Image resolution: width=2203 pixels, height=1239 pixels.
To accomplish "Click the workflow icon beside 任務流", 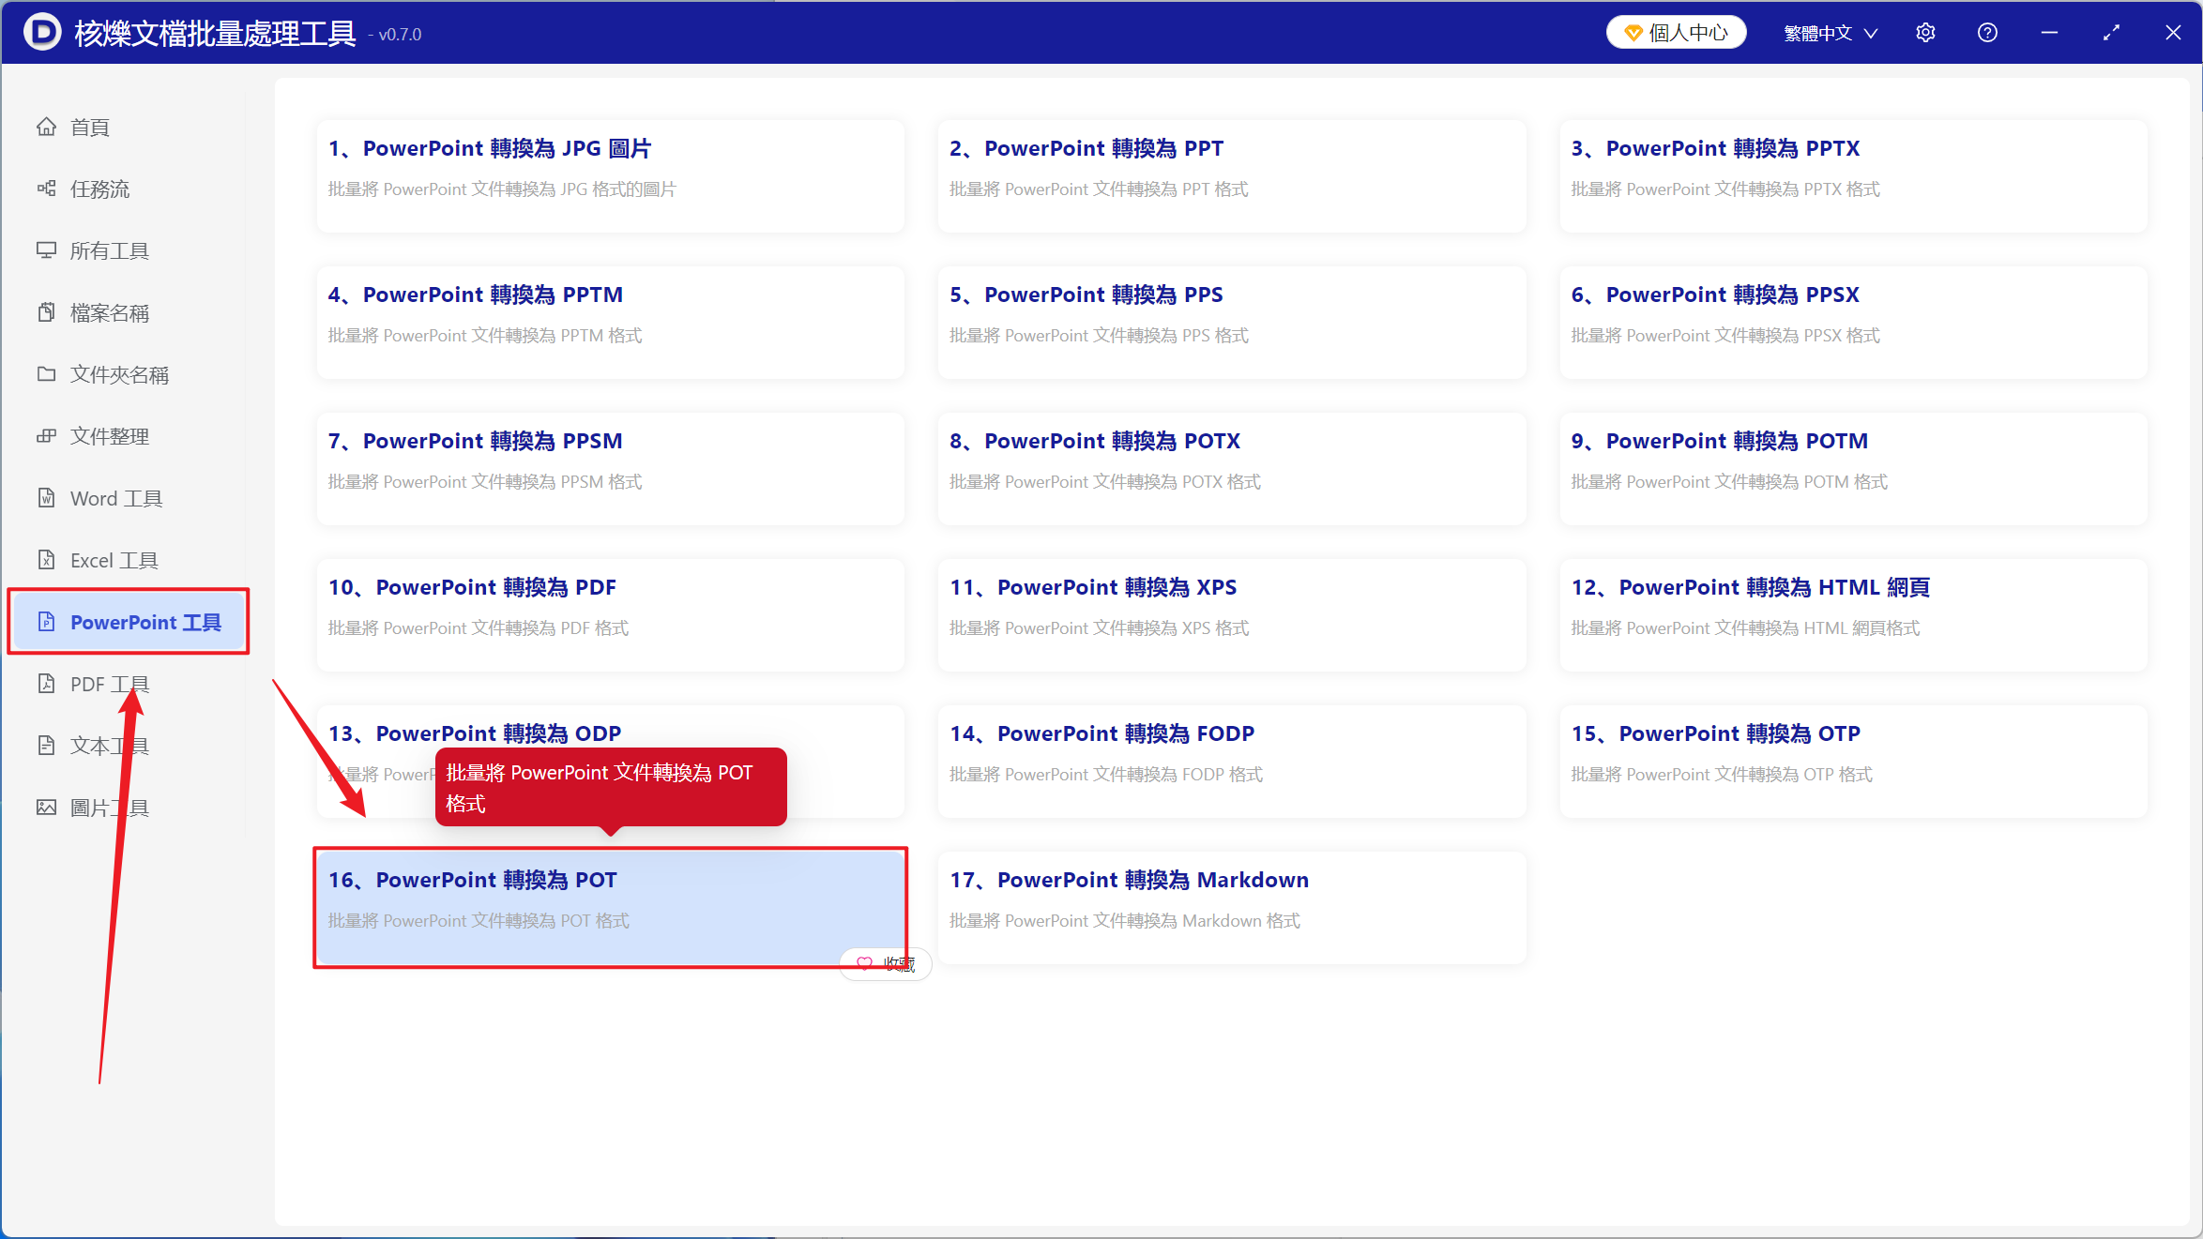I will click(46, 189).
